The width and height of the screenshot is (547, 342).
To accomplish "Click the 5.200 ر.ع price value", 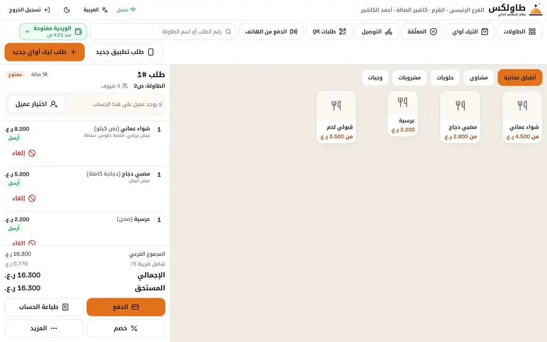I will tap(17, 174).
